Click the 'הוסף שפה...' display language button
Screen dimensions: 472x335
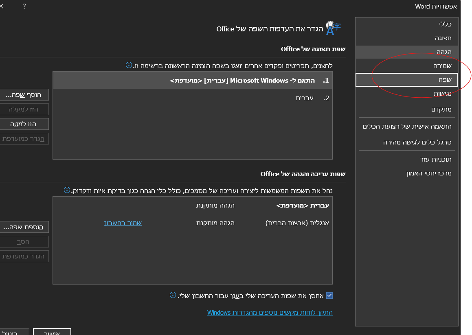point(24,94)
